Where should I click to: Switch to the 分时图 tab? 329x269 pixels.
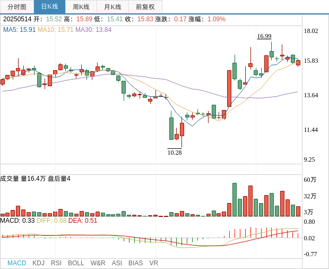point(17,7)
